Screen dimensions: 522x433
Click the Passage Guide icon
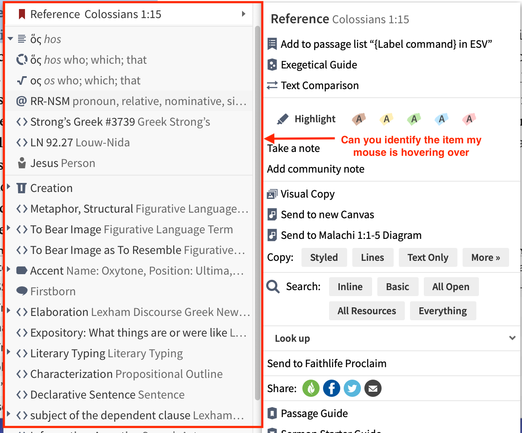(x=272, y=413)
